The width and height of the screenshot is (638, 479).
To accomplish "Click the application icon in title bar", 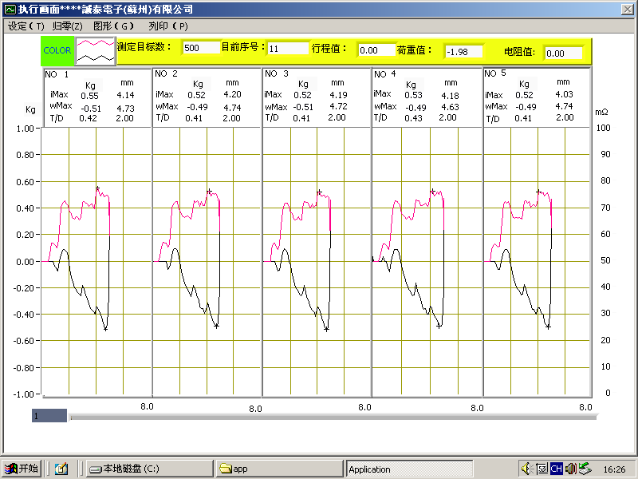I will pyautogui.click(x=10, y=8).
